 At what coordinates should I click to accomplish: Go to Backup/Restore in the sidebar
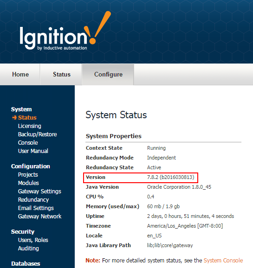pos(38,134)
